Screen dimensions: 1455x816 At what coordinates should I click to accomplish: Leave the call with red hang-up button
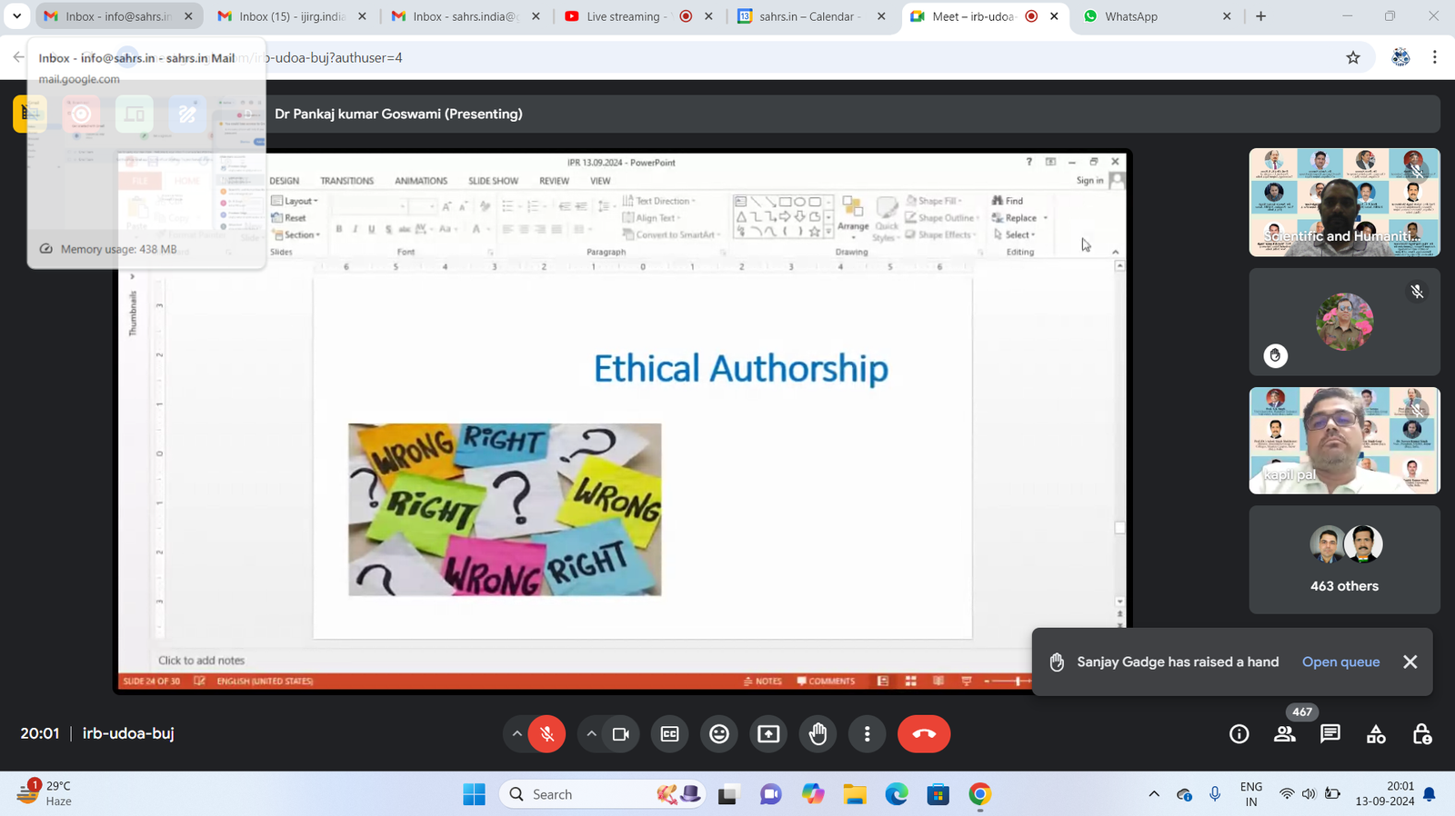(924, 734)
